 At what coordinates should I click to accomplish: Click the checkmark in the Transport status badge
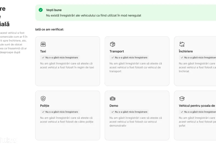pos(113,58)
